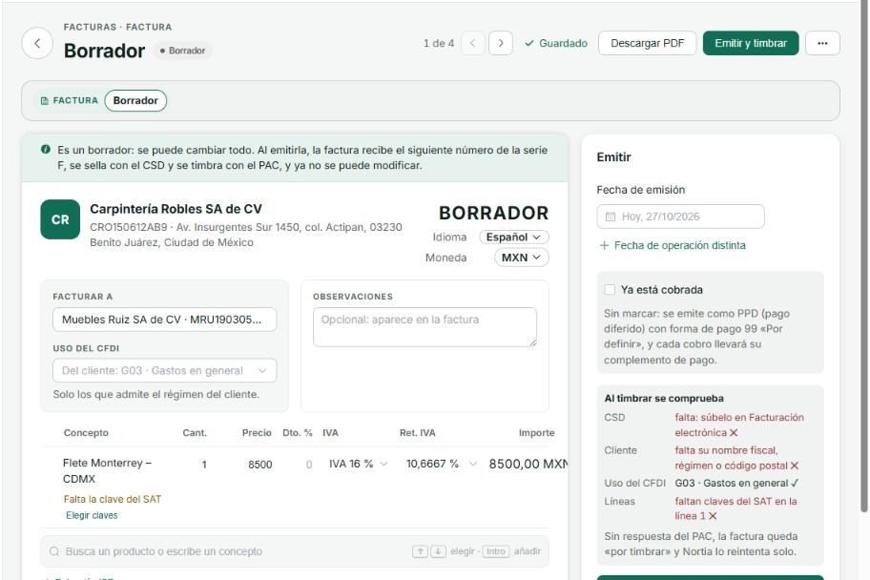This screenshot has height=580, width=870.
Task: Add 'Fecha de operación distinta'
Action: pyautogui.click(x=673, y=245)
